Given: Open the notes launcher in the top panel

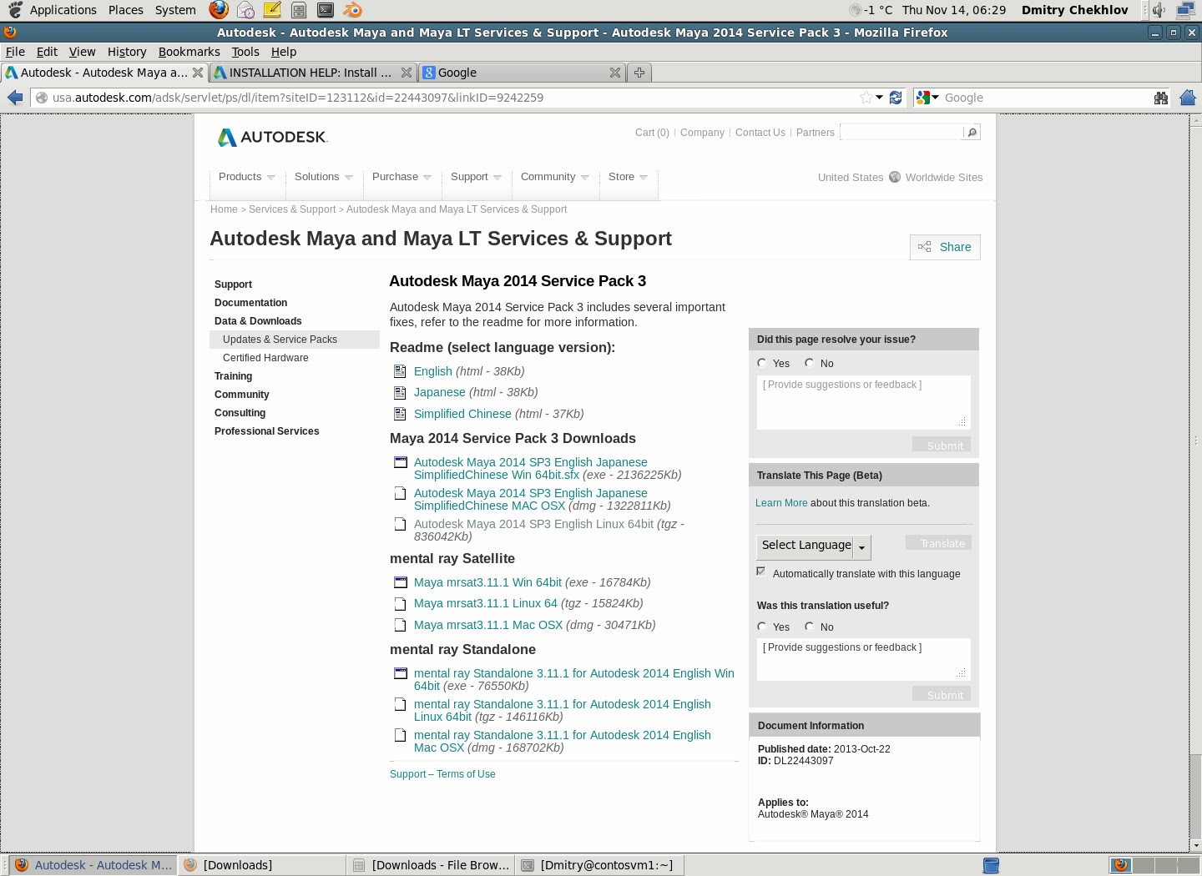Looking at the screenshot, I should click(272, 10).
